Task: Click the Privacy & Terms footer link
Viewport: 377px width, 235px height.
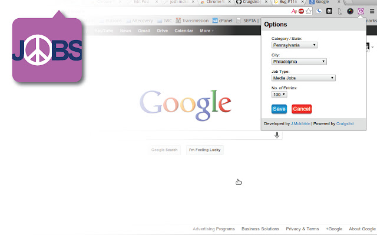Action: [x=302, y=229]
